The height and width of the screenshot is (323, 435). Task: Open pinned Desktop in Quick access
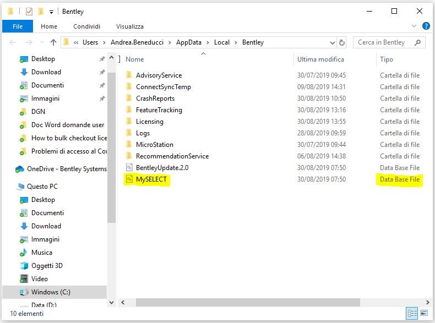[43, 59]
